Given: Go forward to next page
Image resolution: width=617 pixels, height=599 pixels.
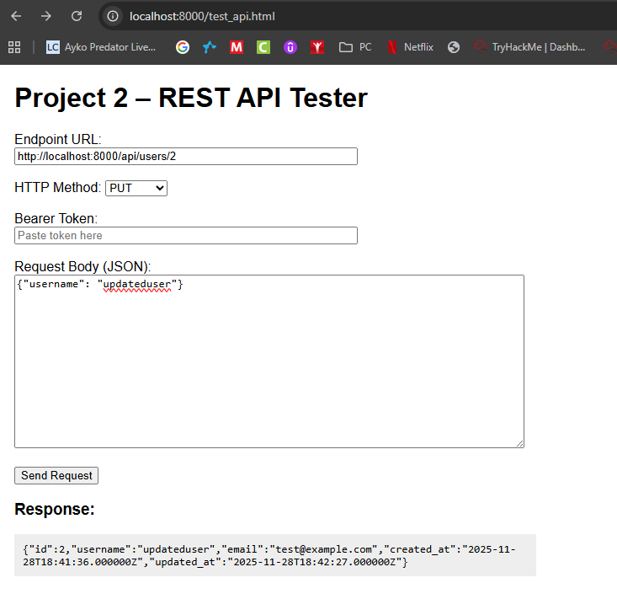Looking at the screenshot, I should click(46, 16).
